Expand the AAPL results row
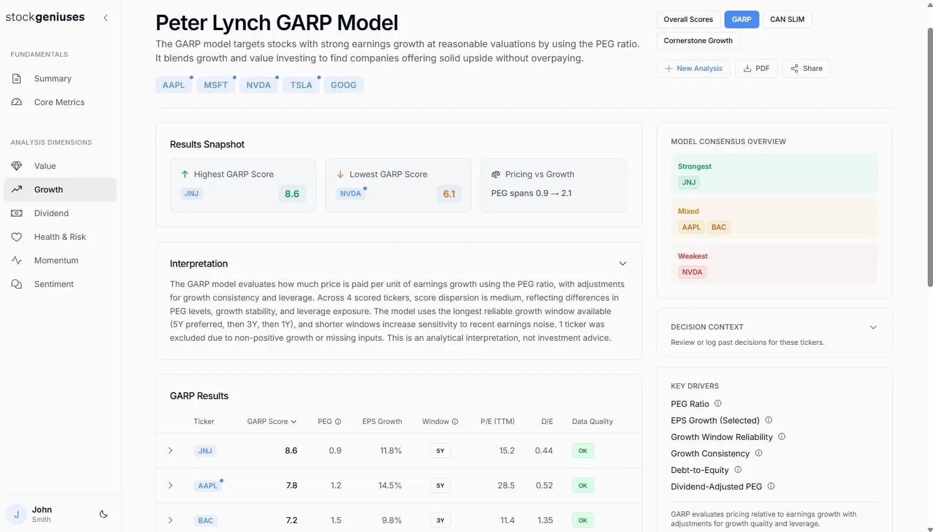This screenshot has height=532, width=933. (x=170, y=485)
